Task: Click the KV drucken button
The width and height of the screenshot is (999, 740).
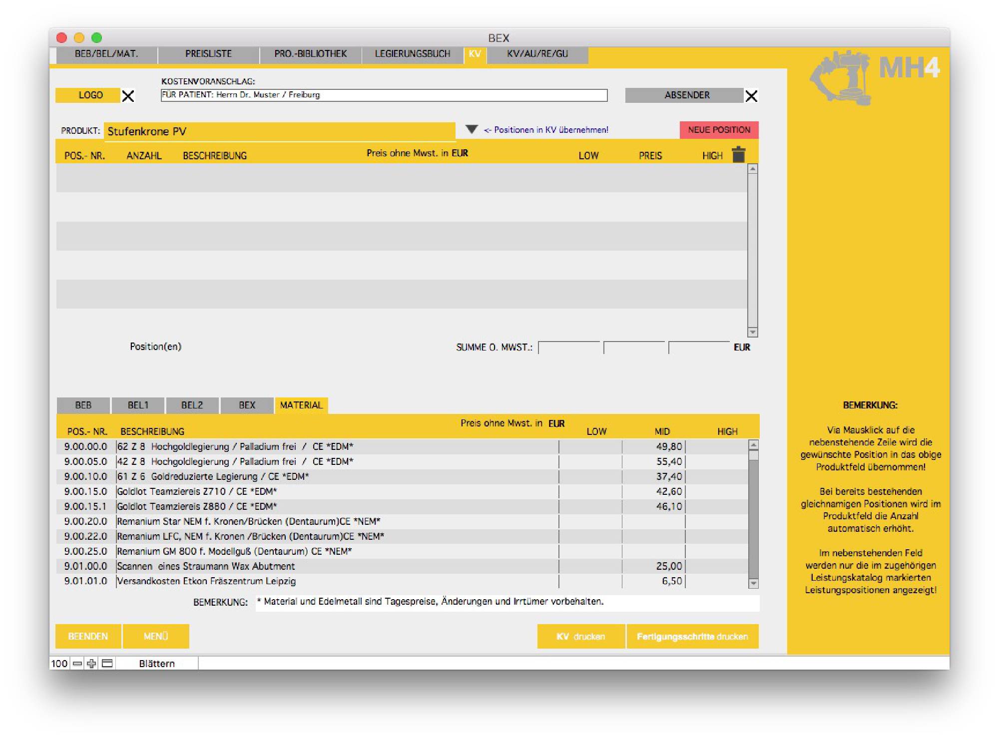Action: coord(580,637)
